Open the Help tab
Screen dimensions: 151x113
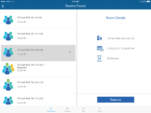coord(83,110)
